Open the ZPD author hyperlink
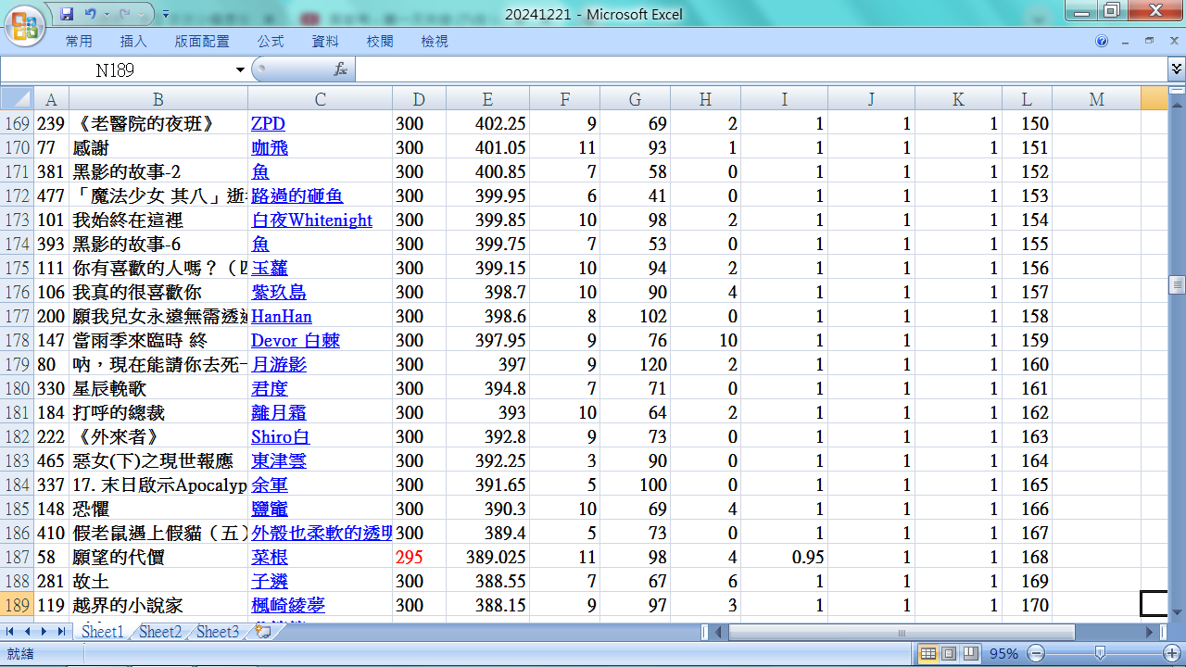Image resolution: width=1186 pixels, height=667 pixels. click(x=268, y=123)
